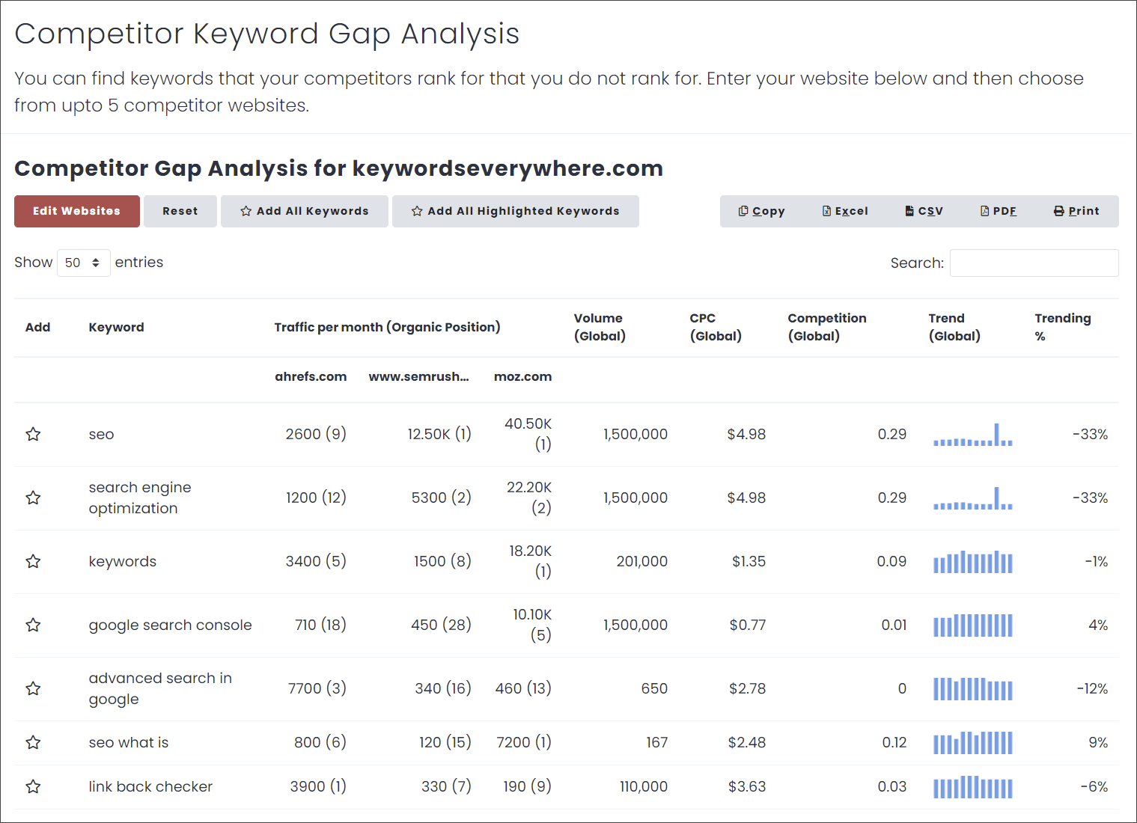Image resolution: width=1137 pixels, height=823 pixels.
Task: Select the 'seo' keyword text
Action: tap(101, 435)
